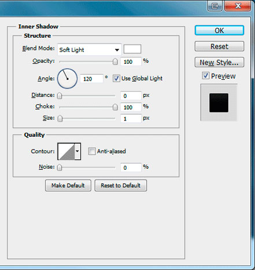This screenshot has height=270, width=255.
Task: Click the Angle dial
Action: tap(67, 79)
